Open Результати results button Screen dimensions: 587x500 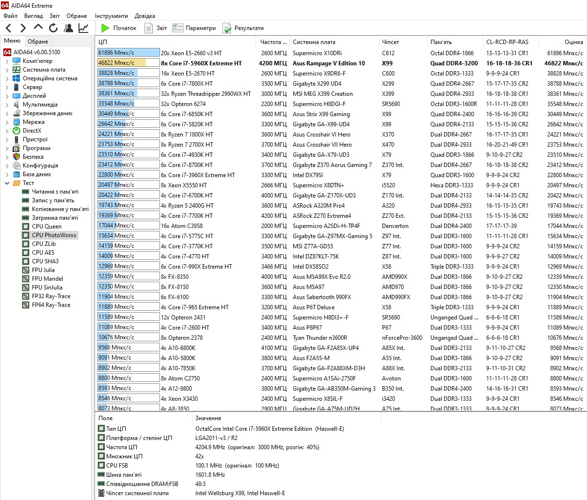pos(243,28)
